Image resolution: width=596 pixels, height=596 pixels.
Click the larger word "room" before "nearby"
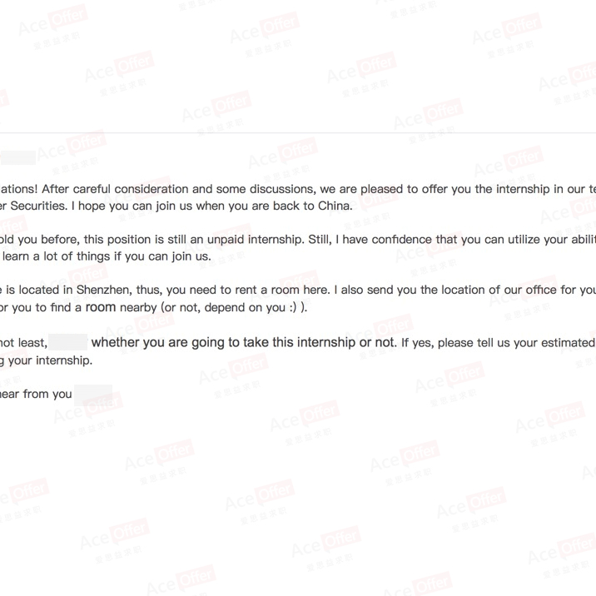coord(101,307)
